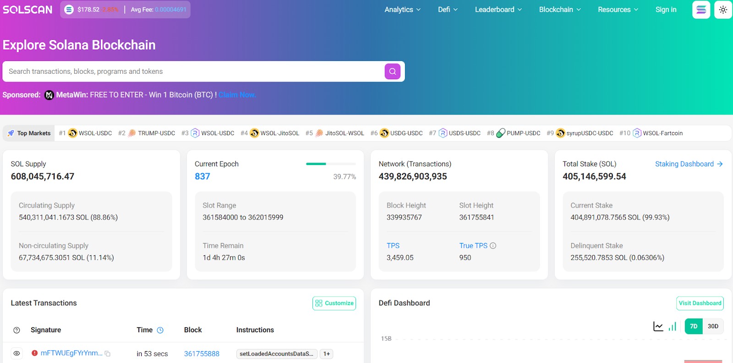Switch Defi chart to line view

click(658, 326)
